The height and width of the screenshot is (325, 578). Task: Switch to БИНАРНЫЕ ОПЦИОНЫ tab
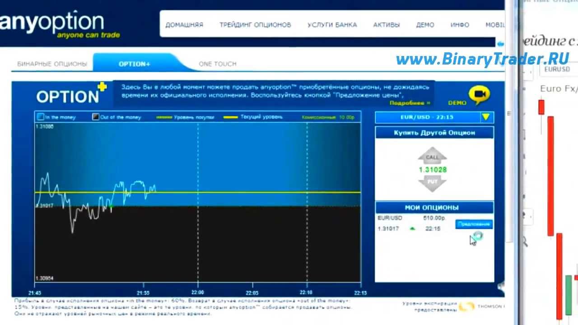52,64
